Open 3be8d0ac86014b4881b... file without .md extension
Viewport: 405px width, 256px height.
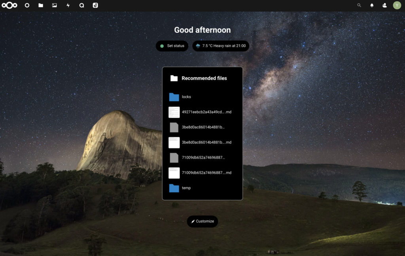(x=202, y=127)
